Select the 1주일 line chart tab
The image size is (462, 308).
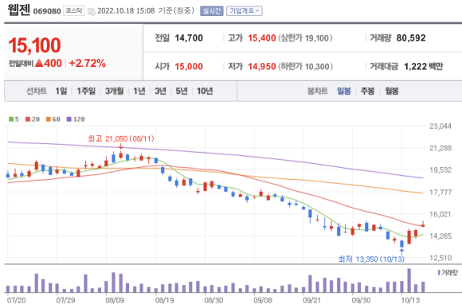[86, 91]
